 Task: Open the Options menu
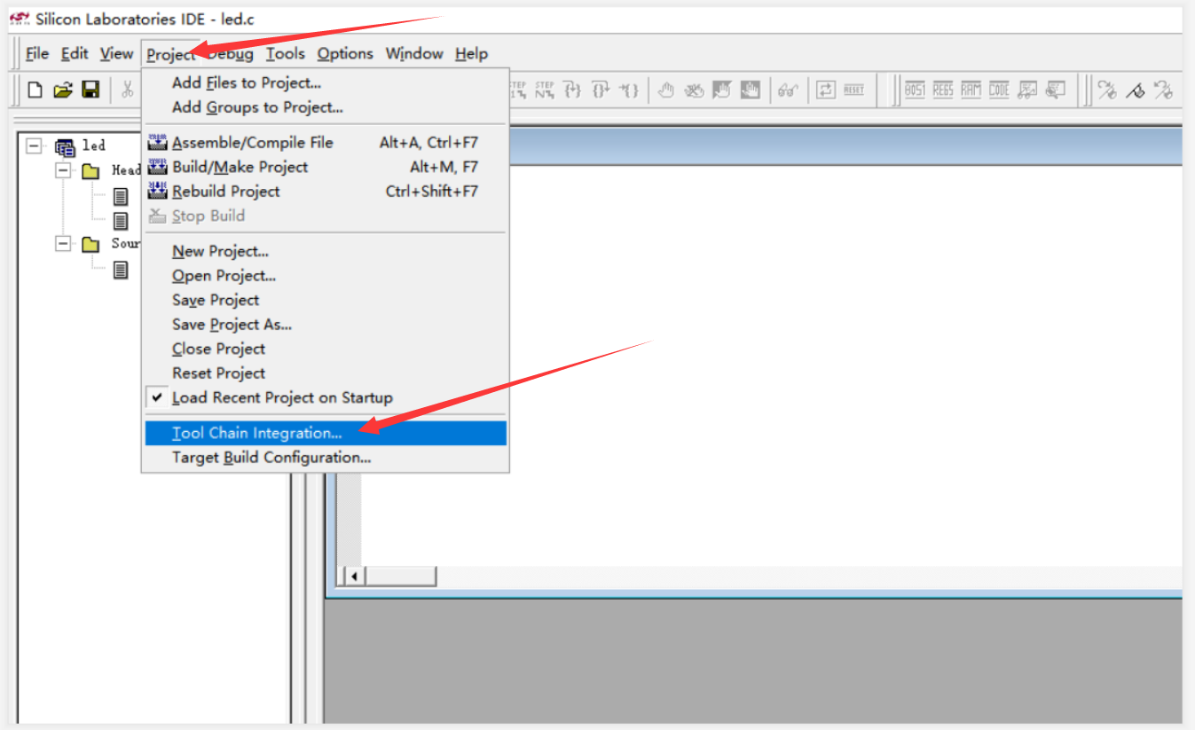344,53
